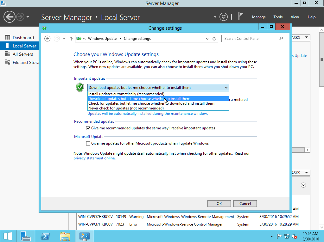Refresh the Change settings address bar
This screenshot has width=324, height=242.
214,39
